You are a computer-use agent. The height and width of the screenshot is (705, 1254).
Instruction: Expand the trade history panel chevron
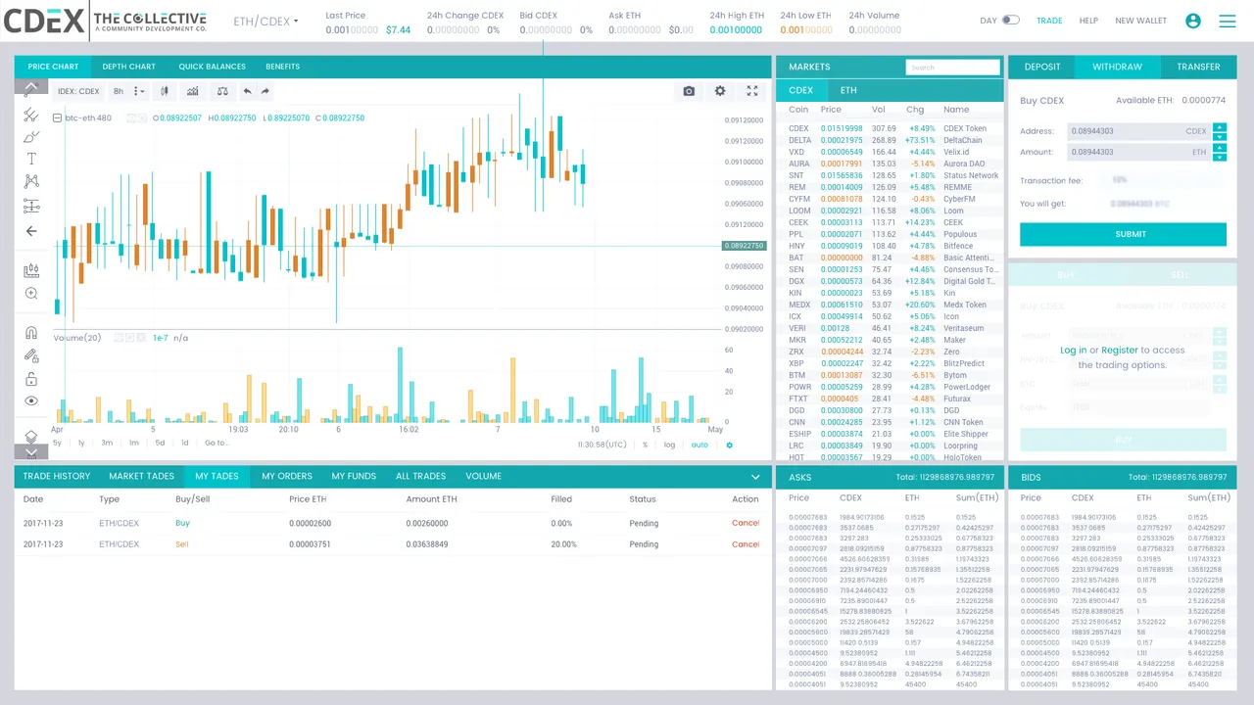755,477
